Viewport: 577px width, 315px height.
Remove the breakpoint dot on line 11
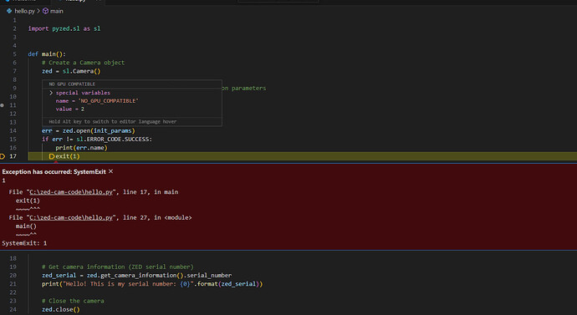[x=3, y=105]
